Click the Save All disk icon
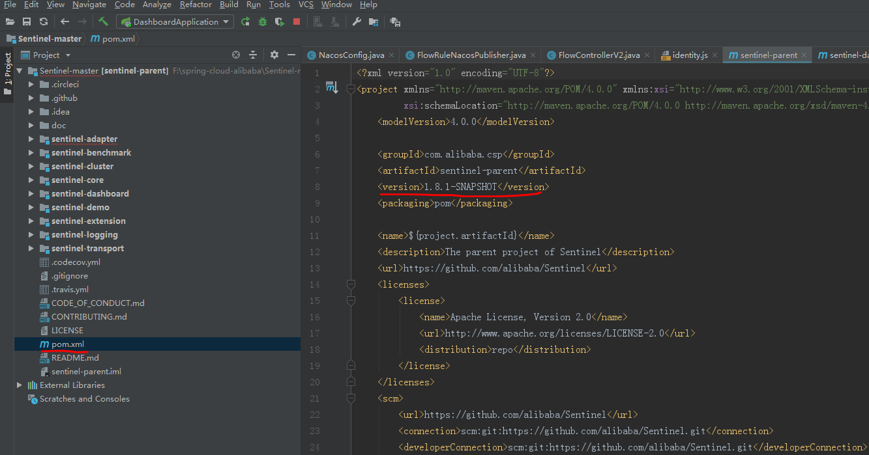This screenshot has width=869, height=455. (x=27, y=21)
